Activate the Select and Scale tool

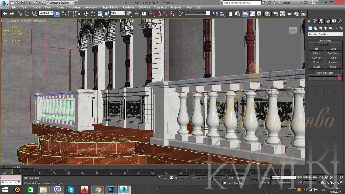coord(100,14)
